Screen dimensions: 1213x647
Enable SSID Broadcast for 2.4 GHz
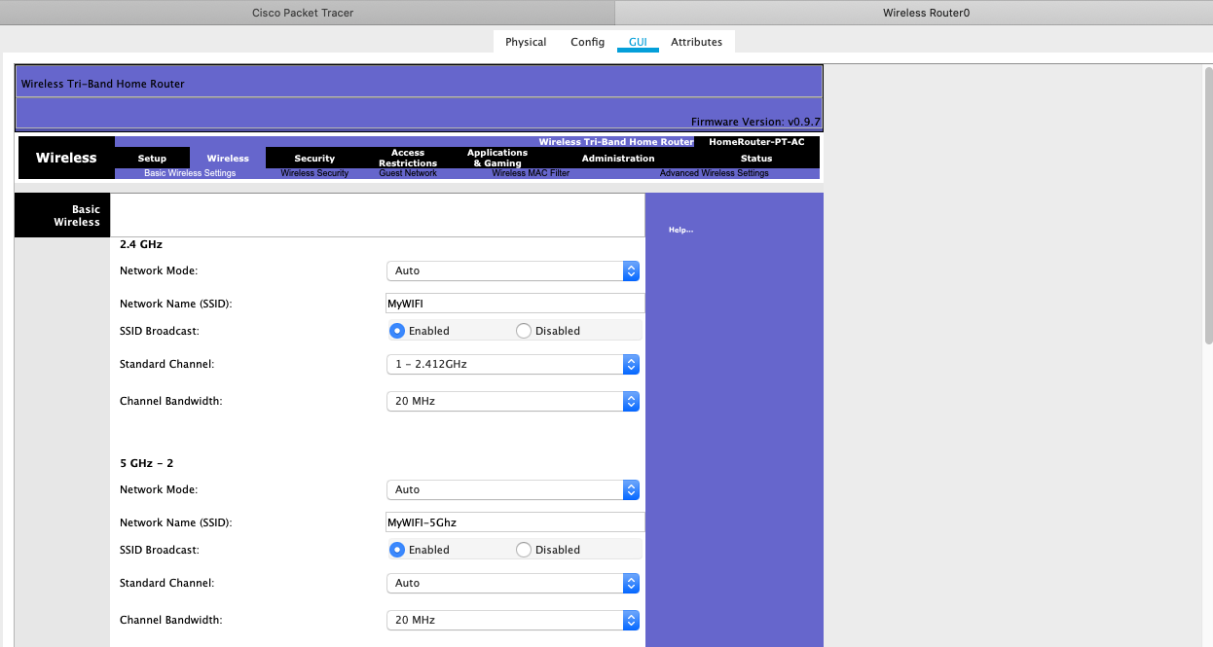[397, 331]
